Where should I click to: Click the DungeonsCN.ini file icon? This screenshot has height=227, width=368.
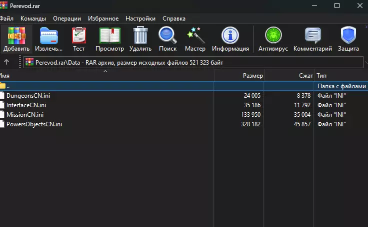(2, 96)
